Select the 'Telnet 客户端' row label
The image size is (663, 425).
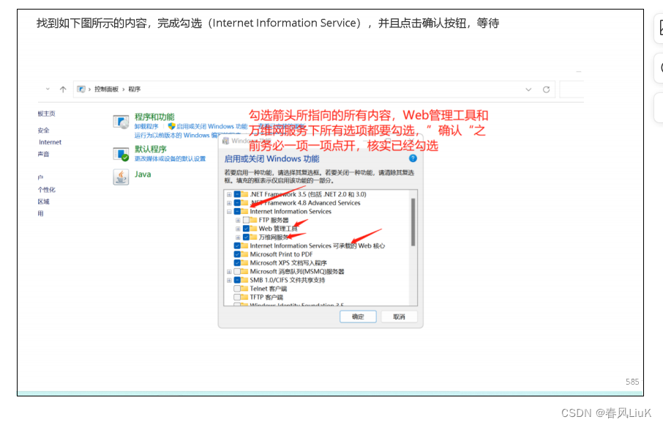(268, 288)
